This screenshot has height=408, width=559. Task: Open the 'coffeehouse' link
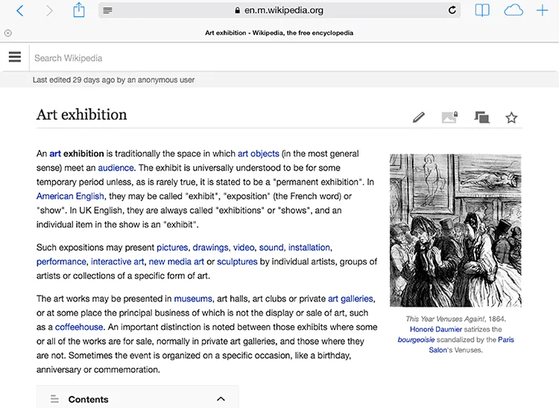[x=79, y=327]
